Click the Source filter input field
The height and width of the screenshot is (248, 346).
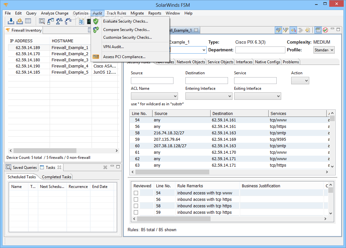pyautogui.click(x=152, y=80)
